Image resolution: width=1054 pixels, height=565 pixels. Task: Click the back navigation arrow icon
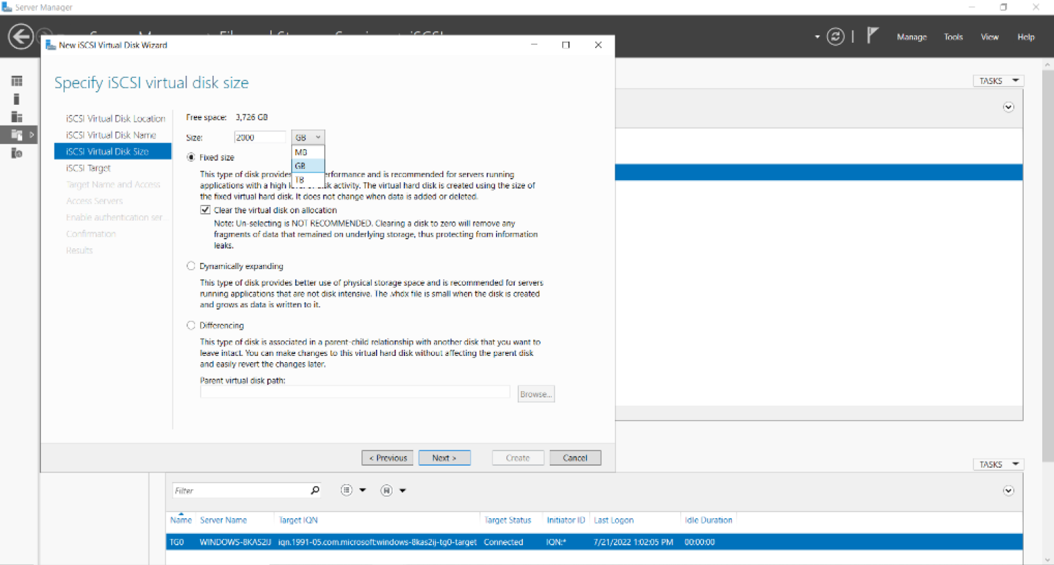click(x=21, y=37)
